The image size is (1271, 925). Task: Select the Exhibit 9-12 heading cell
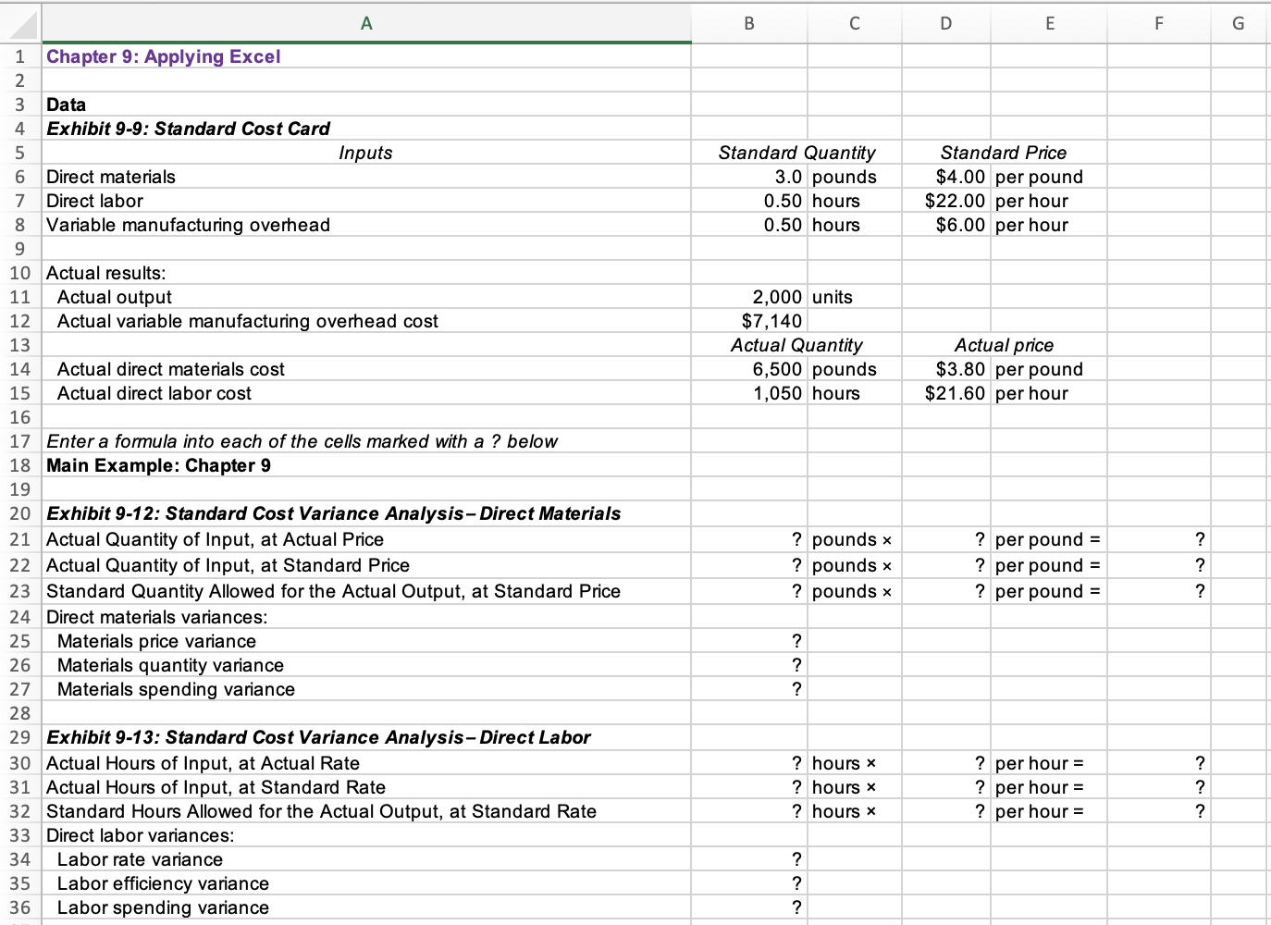333,513
